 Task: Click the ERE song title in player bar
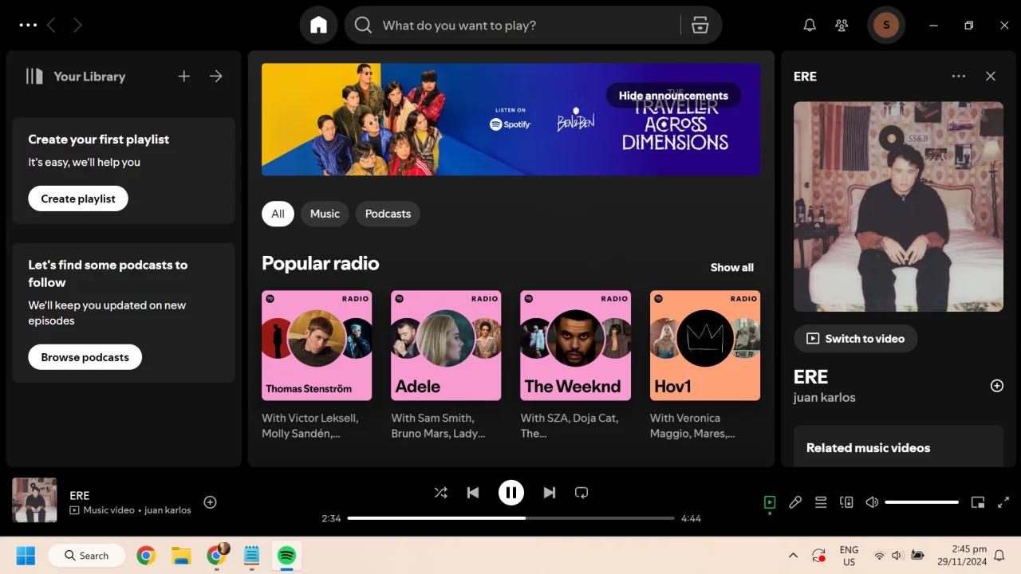click(80, 496)
